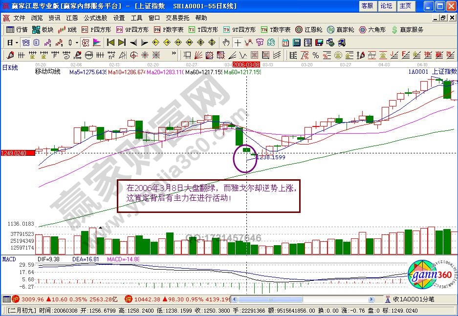This screenshot has height=316, width=458.
Task: Open the calculator icon in toolbar
Action: (x=296, y=42)
